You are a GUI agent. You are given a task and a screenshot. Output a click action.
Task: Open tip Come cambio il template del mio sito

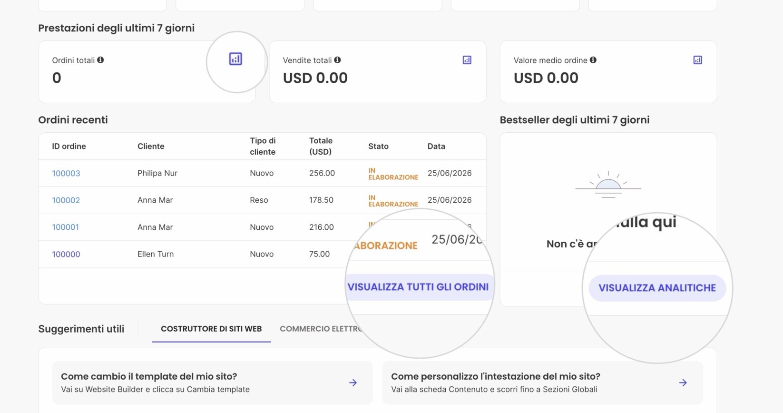[212, 383]
